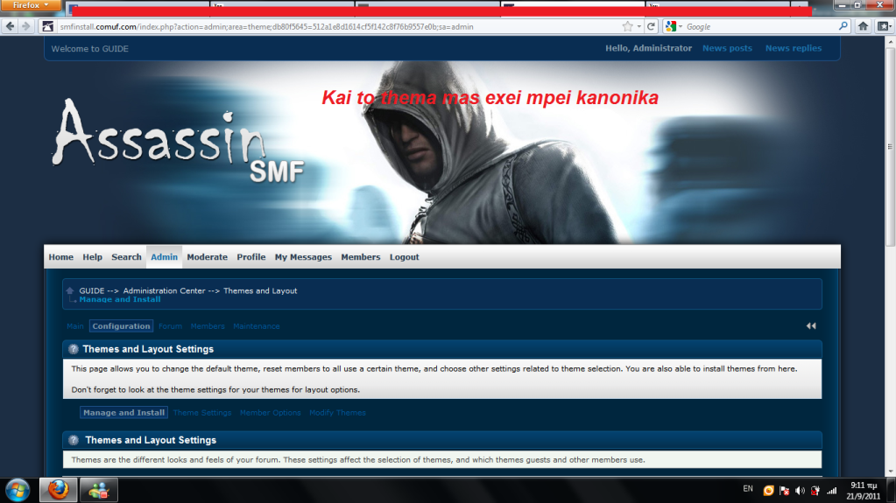Click the volume speaker icon in system tray
This screenshot has height=503, width=896.
click(x=800, y=491)
